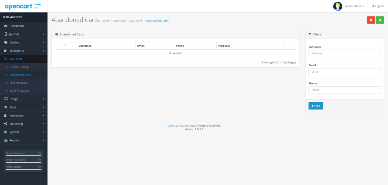This screenshot has height=185, width=388.
Task: Click the red trash delete button
Action: click(x=371, y=20)
